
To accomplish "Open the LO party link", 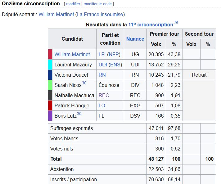I will pyautogui.click(x=102, y=105).
